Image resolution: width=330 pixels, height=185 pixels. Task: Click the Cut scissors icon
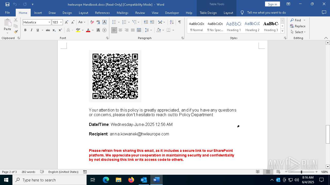click(x=16, y=20)
